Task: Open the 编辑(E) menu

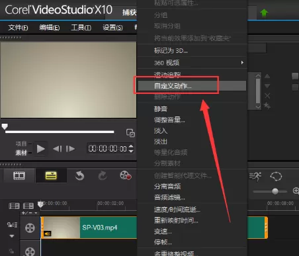Action: point(50,28)
